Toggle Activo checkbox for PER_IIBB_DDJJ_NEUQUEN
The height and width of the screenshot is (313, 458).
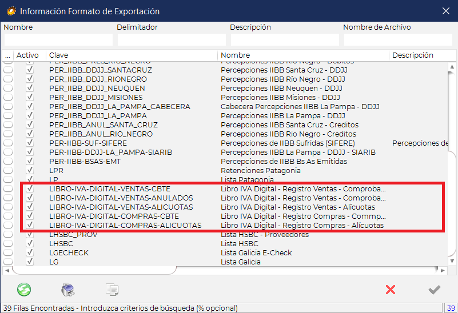click(x=30, y=88)
